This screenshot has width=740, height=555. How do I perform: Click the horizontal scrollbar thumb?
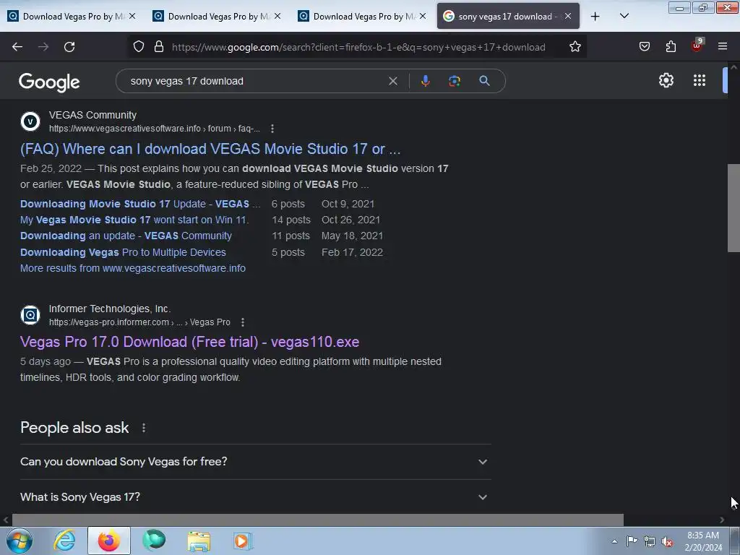pyautogui.click(x=318, y=520)
